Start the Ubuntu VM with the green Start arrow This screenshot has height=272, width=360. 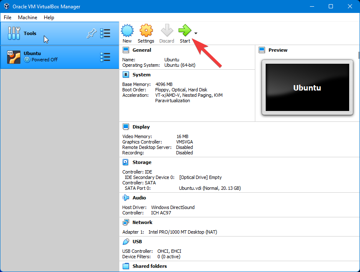tap(185, 31)
